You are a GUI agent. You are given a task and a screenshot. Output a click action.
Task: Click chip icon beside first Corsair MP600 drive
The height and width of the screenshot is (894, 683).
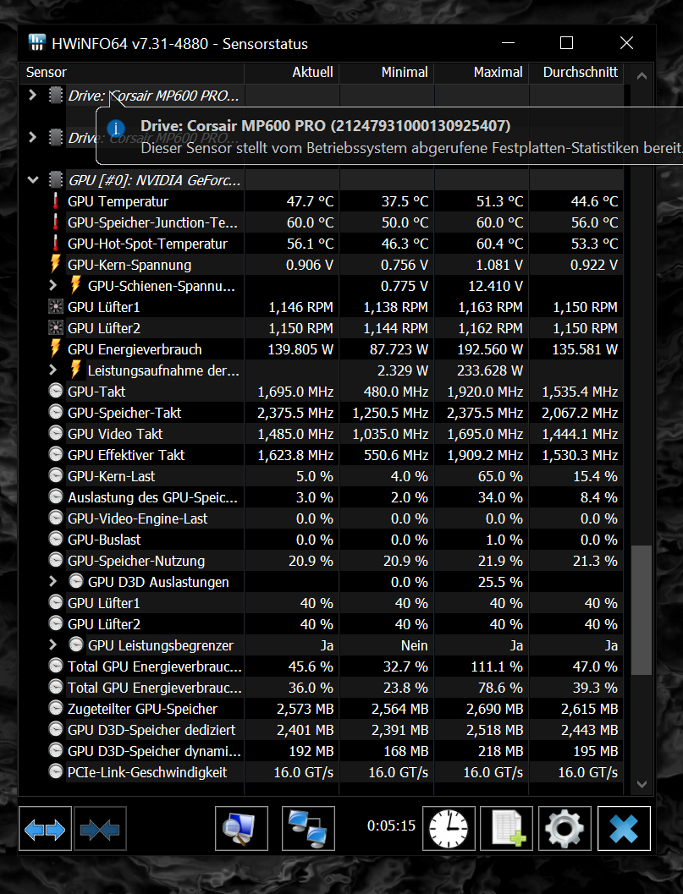point(55,96)
